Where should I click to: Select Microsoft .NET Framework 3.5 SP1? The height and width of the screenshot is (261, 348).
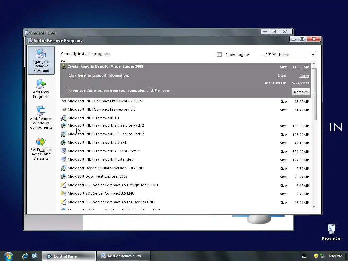coord(97,142)
